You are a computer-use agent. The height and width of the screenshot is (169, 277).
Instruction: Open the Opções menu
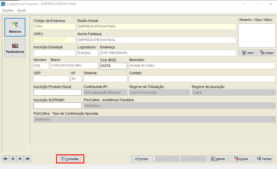[8, 10]
